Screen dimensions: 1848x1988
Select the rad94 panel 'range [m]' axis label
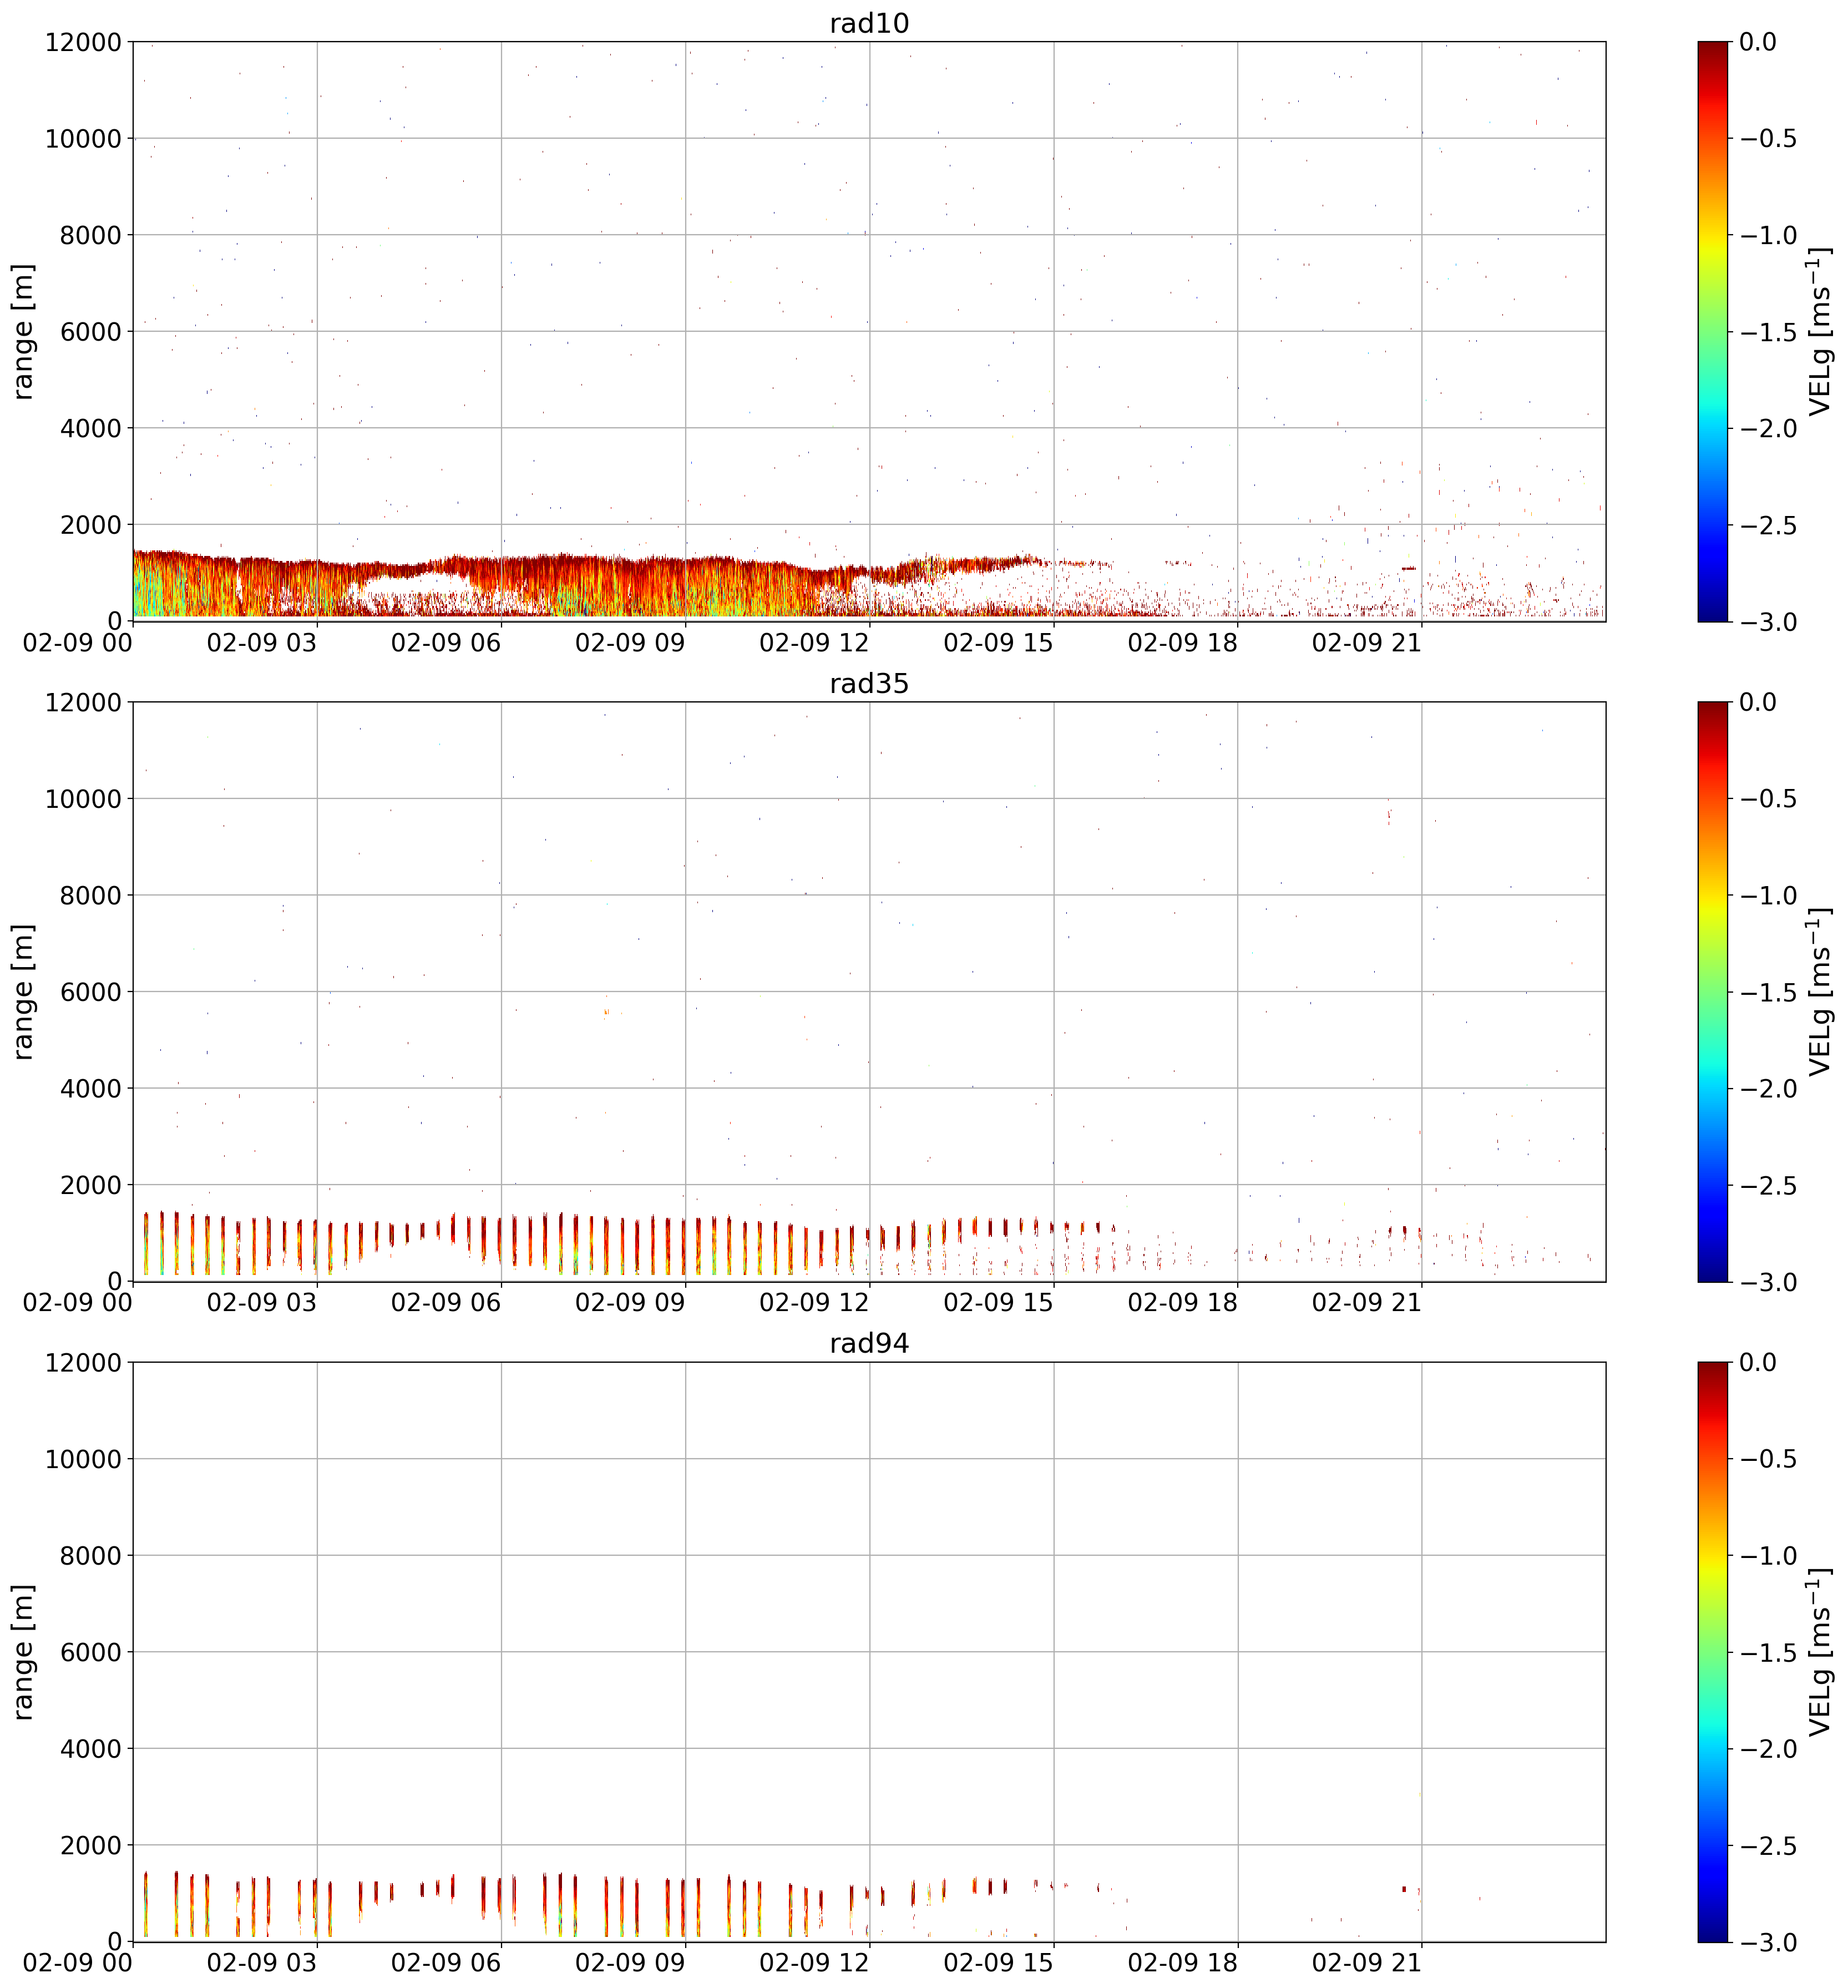coord(23,1651)
